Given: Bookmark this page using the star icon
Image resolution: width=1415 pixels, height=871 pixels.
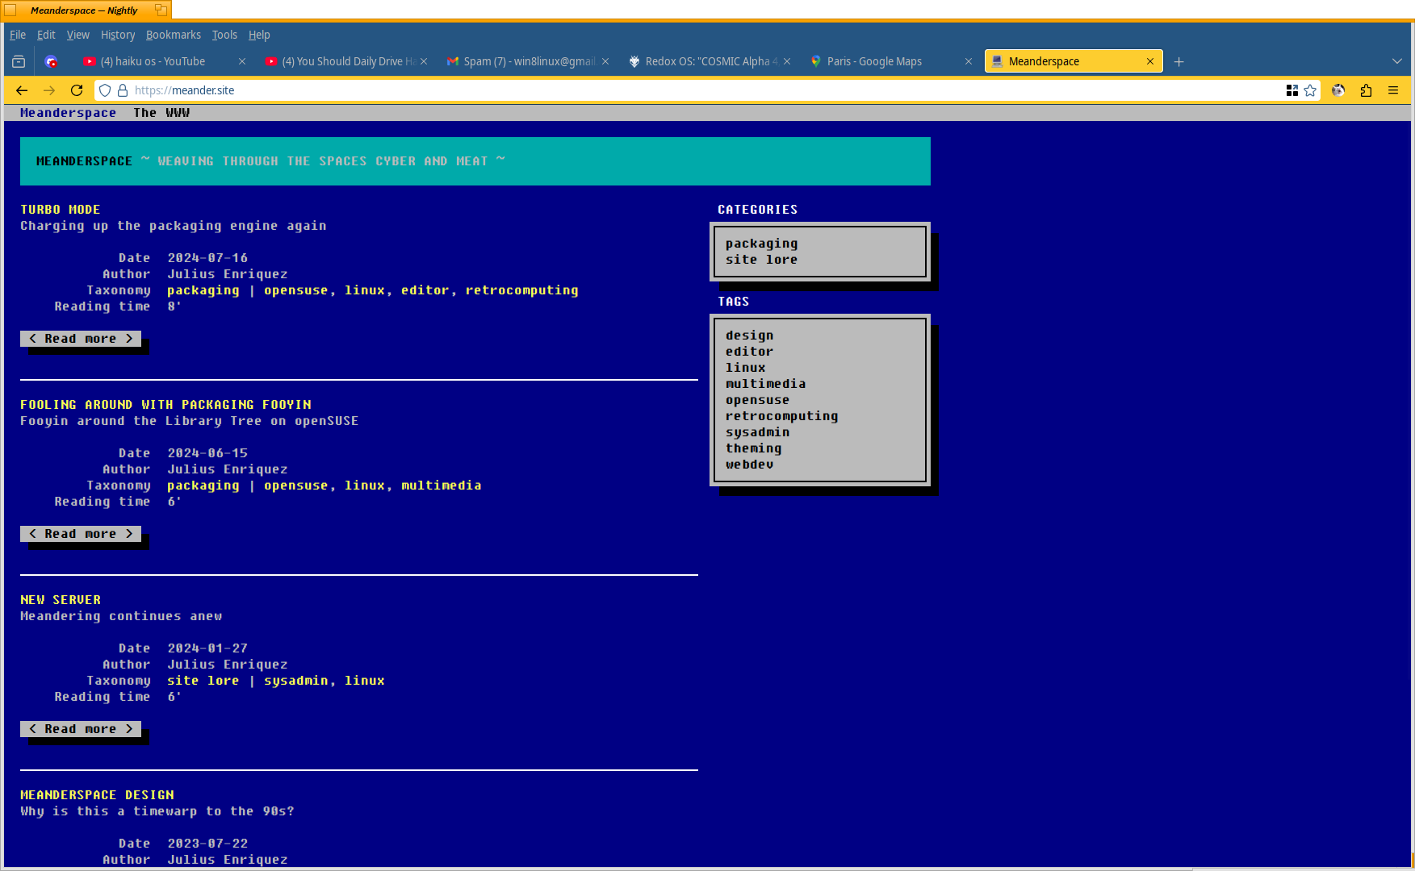Looking at the screenshot, I should point(1310,90).
